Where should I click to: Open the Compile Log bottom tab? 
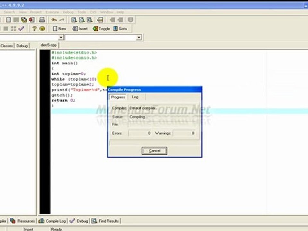pos(52,221)
